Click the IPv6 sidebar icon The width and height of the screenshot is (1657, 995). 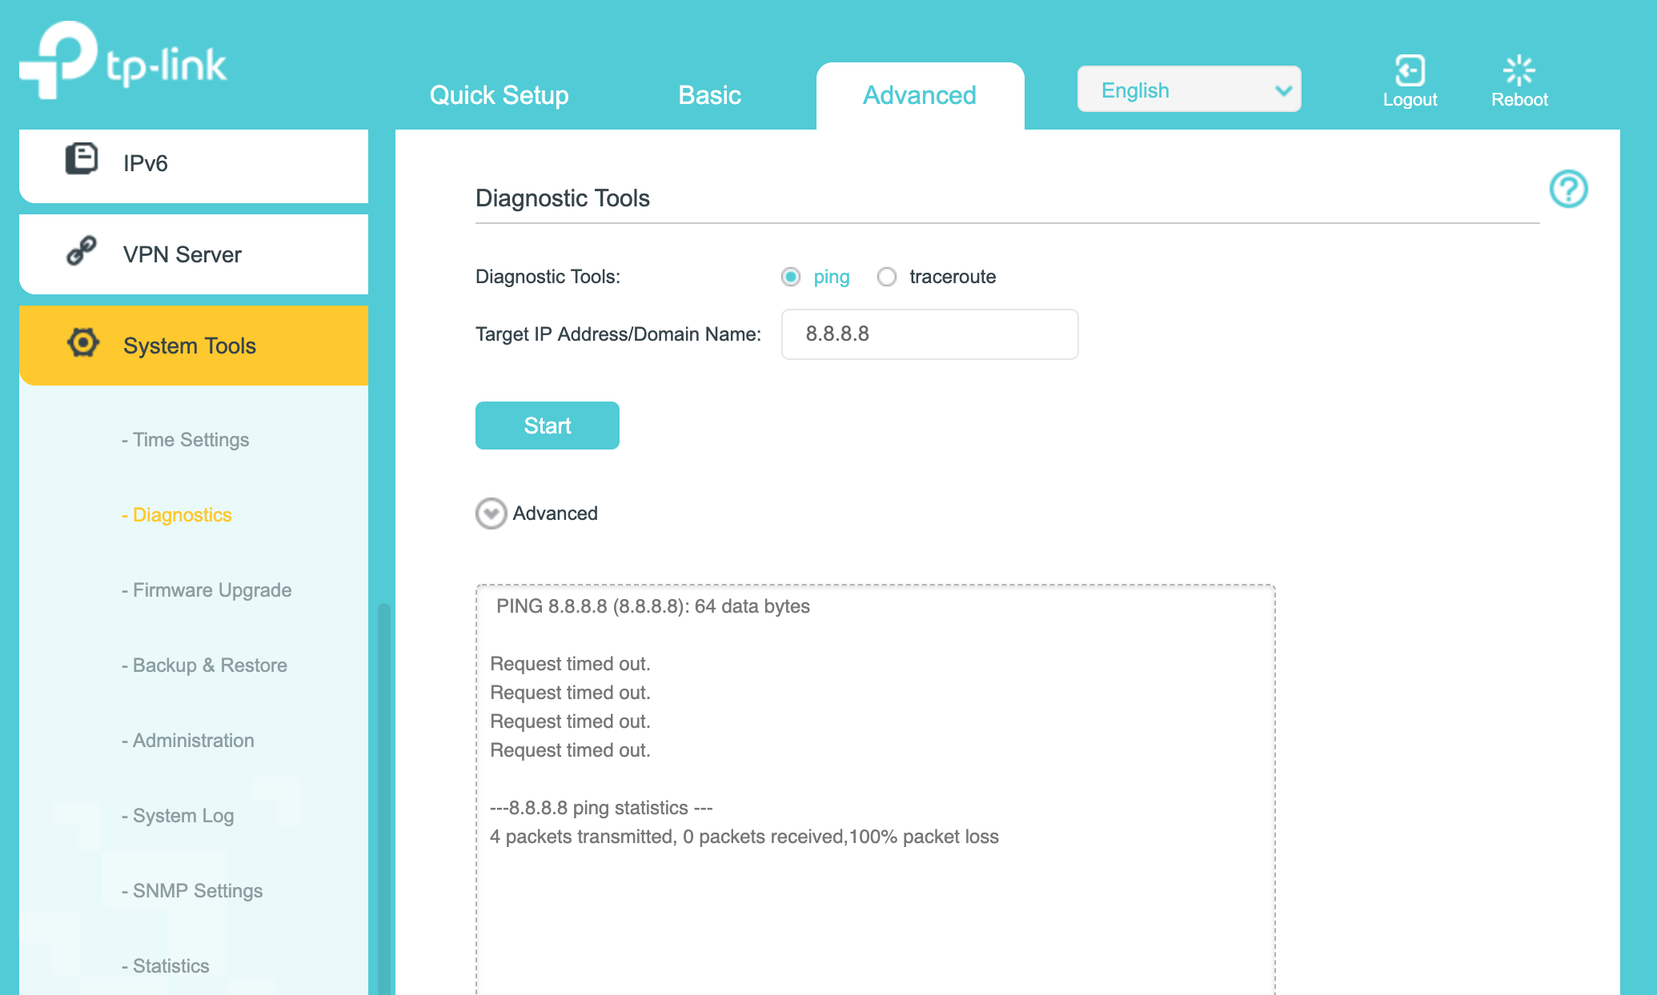[x=82, y=159]
